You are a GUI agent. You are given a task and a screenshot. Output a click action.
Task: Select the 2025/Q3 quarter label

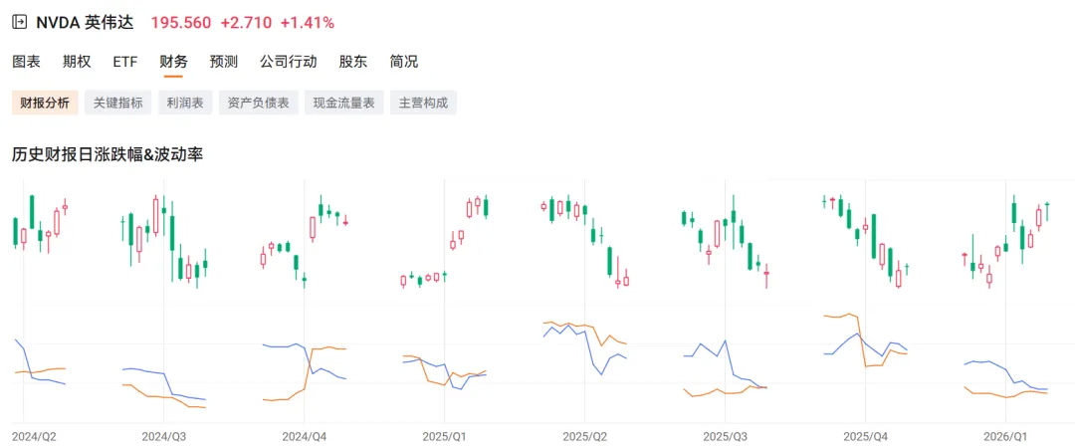click(x=725, y=436)
